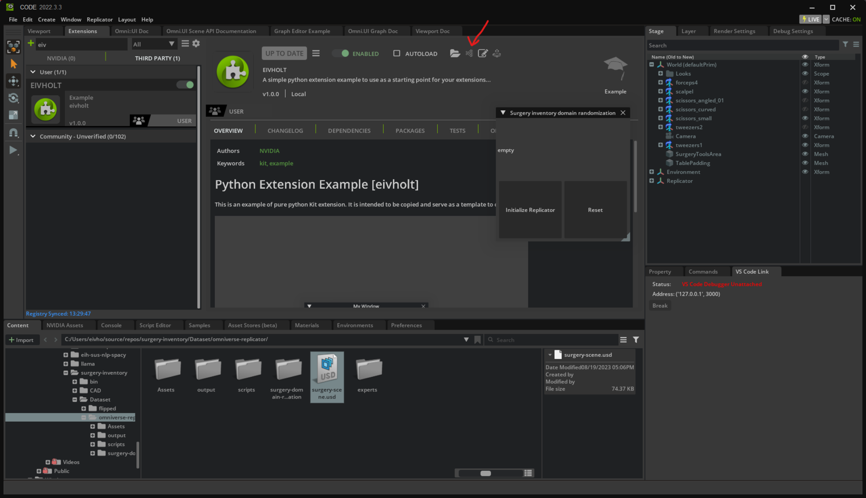Switch to the CHANGELOG tab
The height and width of the screenshot is (498, 866).
(x=285, y=131)
